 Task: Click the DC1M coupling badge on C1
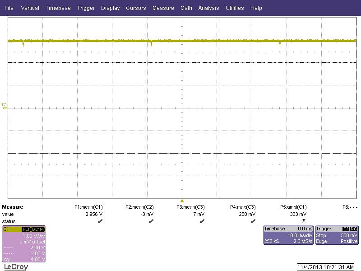(x=38, y=229)
